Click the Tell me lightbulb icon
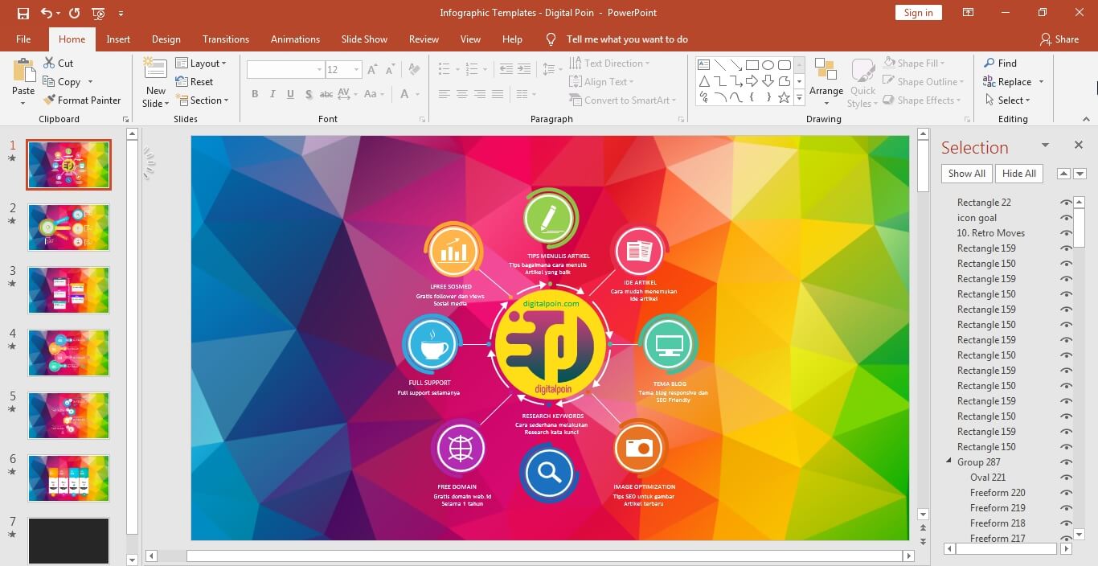Screen dimensions: 1098x566 pyautogui.click(x=551, y=39)
